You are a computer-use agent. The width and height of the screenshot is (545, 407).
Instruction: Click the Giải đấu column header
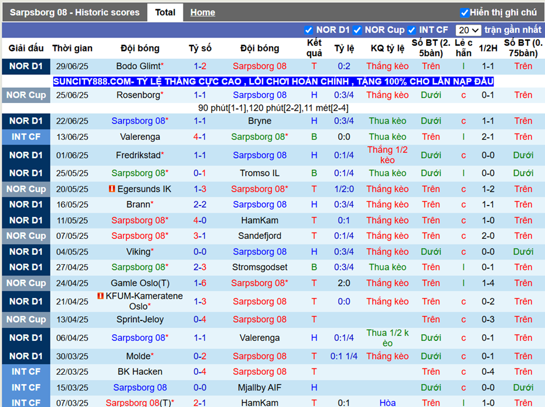[x=26, y=48]
